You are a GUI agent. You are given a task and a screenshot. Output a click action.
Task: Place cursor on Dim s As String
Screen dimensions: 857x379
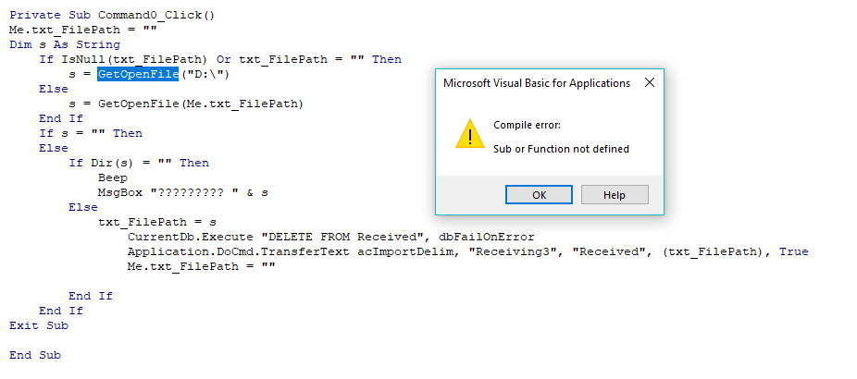click(x=65, y=44)
